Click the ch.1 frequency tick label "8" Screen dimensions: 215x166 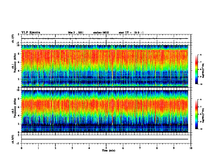coord(19,54)
